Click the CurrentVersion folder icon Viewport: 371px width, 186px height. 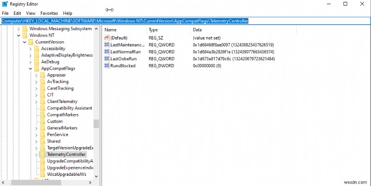(x=31, y=42)
